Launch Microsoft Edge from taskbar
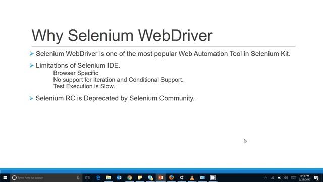Screen dimensions: 323x182 tap(98, 177)
